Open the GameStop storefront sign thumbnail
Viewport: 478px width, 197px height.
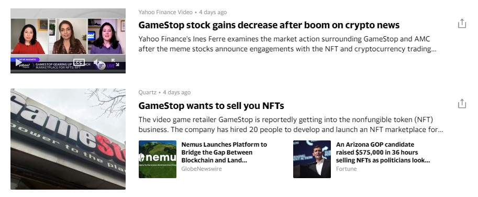pyautogui.click(x=68, y=139)
